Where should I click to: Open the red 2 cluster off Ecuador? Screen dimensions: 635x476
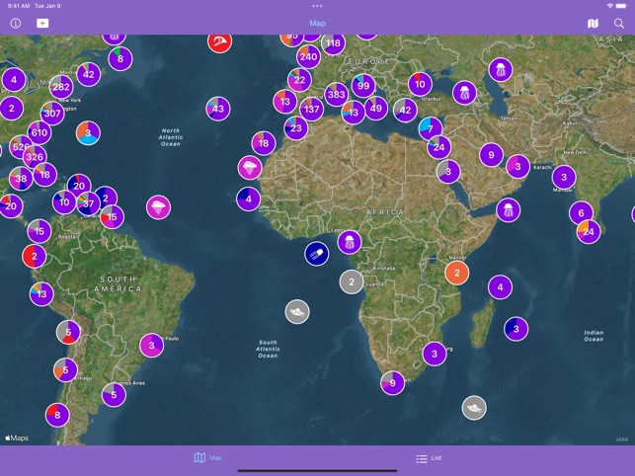pos(34,256)
